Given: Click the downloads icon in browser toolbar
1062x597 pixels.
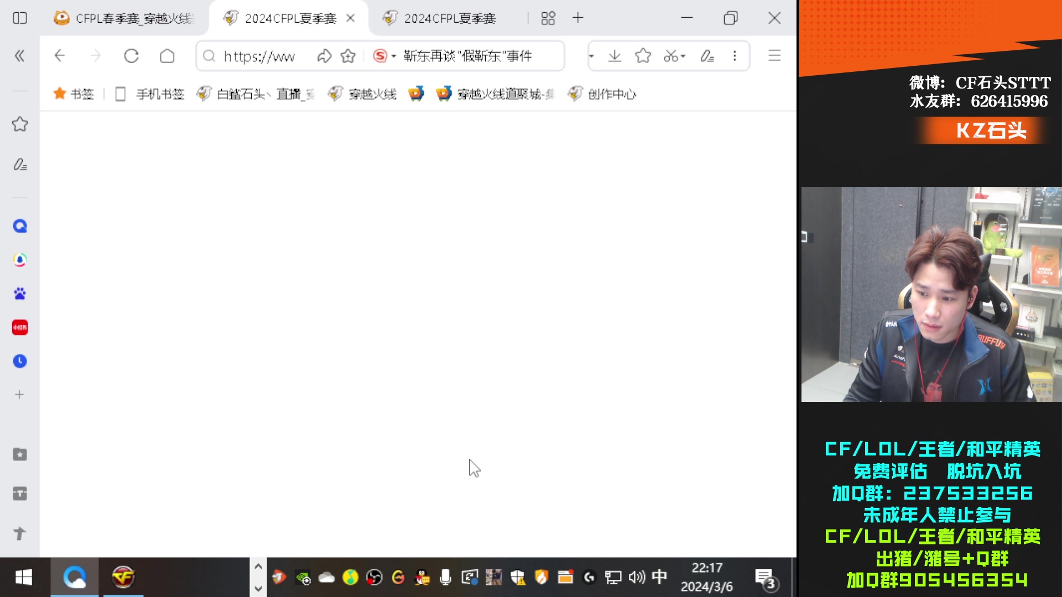Looking at the screenshot, I should tap(615, 56).
